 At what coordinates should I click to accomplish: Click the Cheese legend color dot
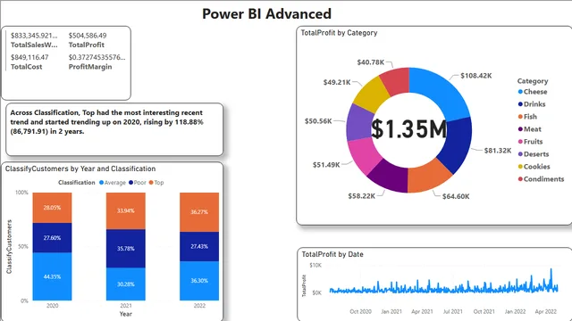pyautogui.click(x=520, y=92)
